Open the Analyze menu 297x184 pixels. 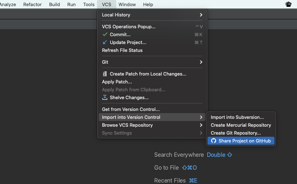(8, 4)
